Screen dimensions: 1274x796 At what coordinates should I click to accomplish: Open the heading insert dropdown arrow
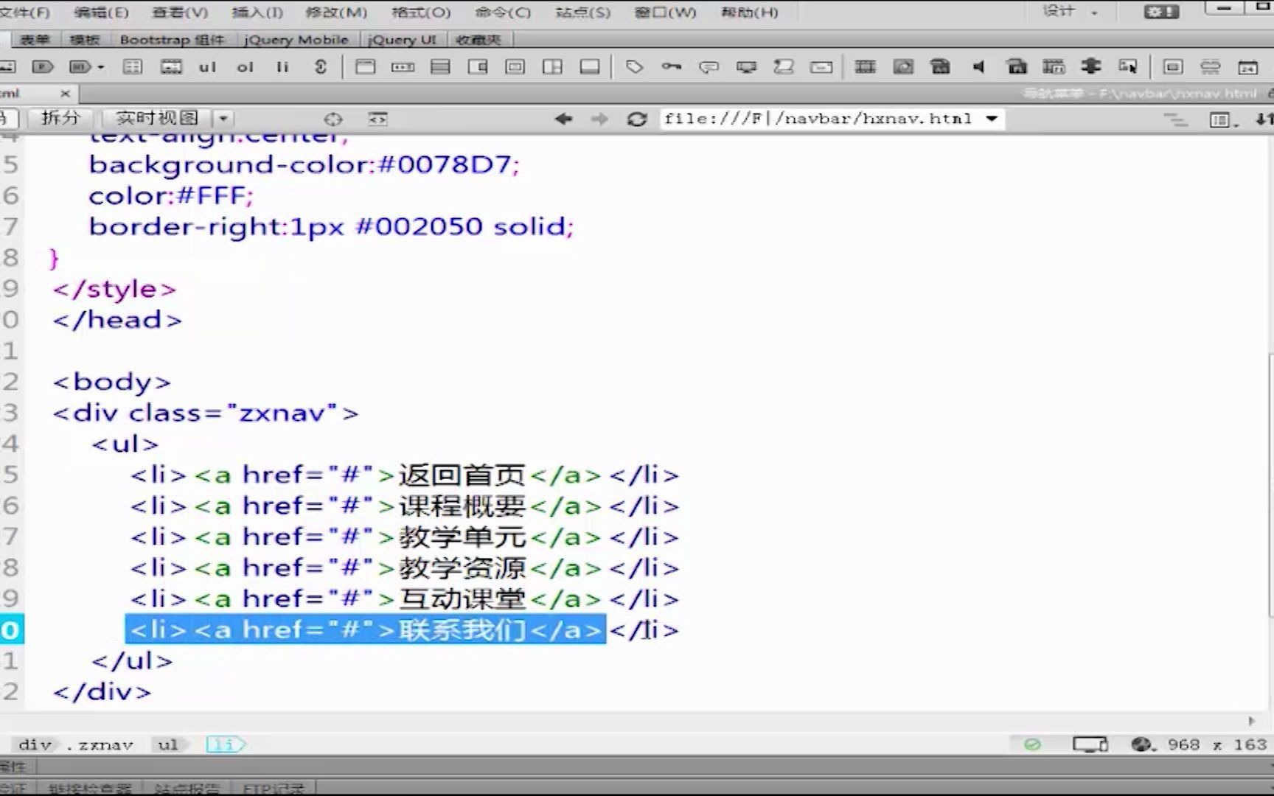101,67
